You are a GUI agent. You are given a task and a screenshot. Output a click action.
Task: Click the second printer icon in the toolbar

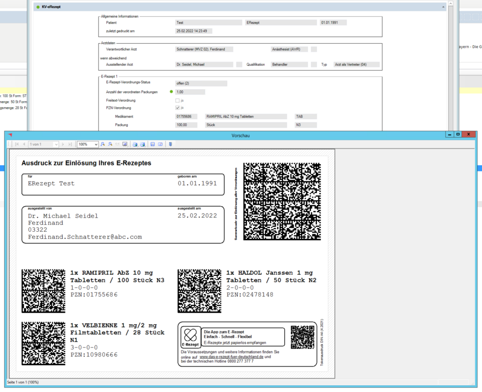click(142, 144)
